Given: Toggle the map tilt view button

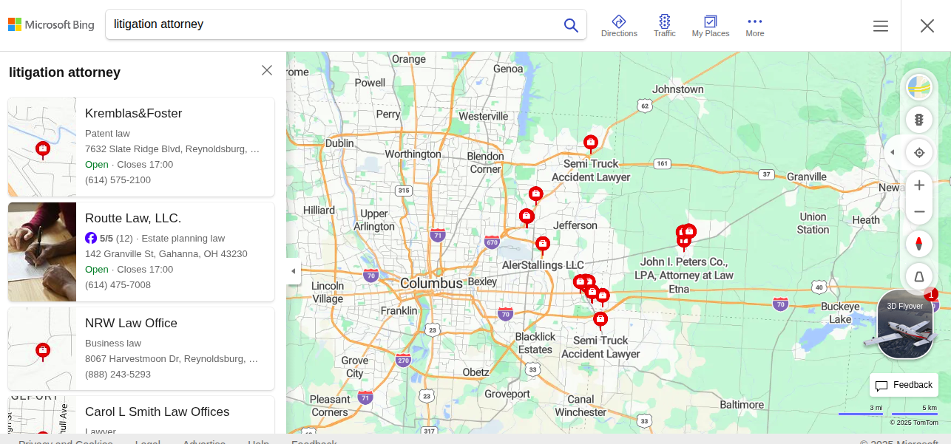Looking at the screenshot, I should 919,276.
